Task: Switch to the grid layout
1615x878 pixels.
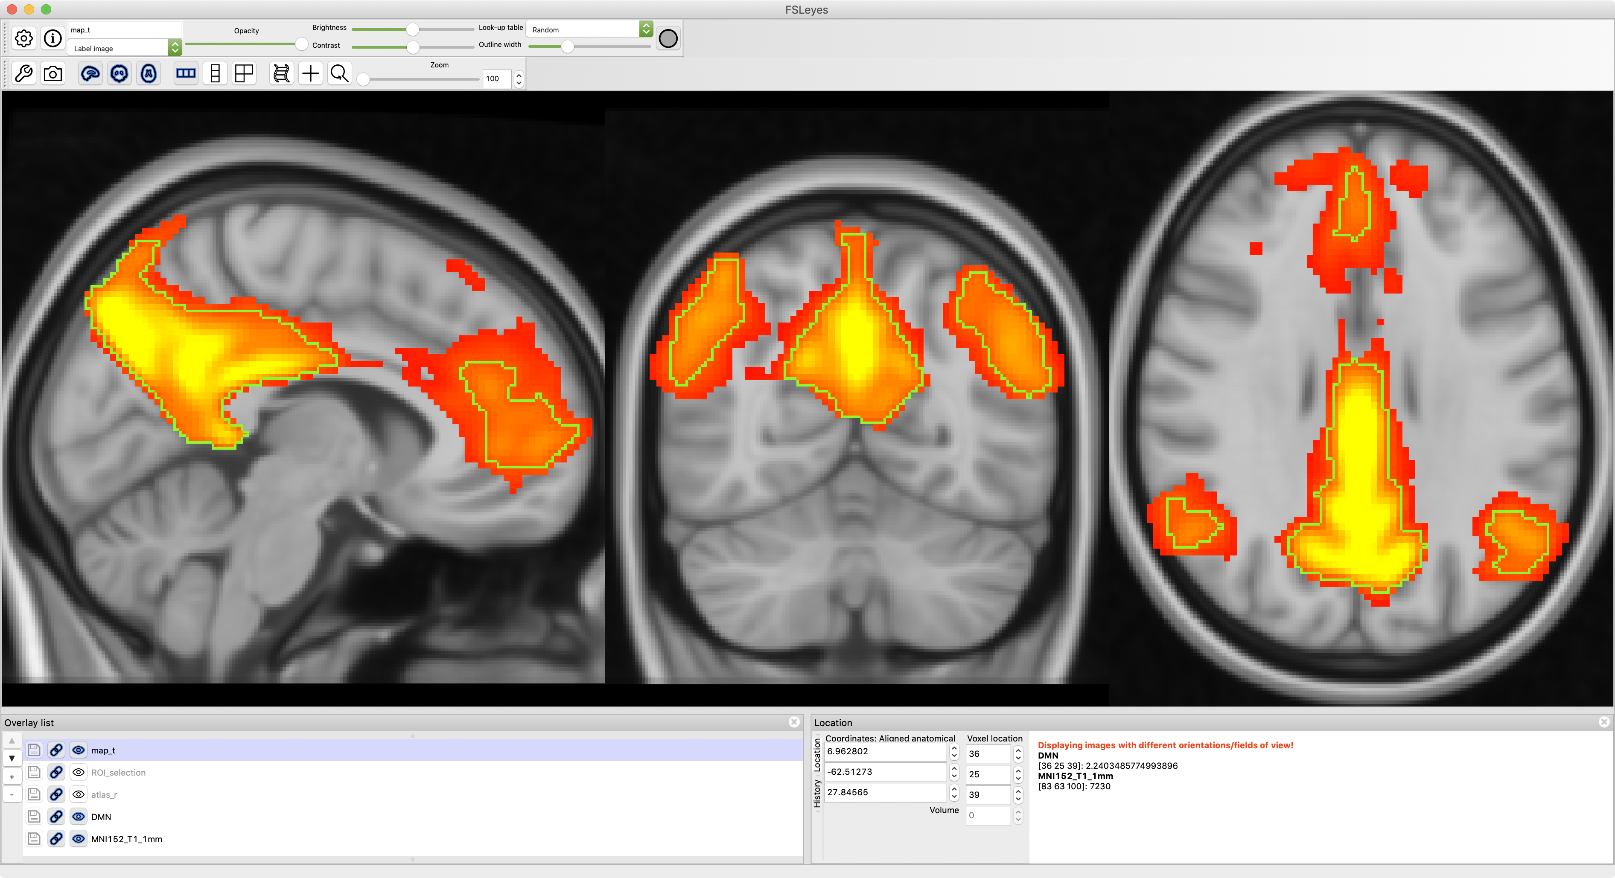Action: pyautogui.click(x=244, y=73)
